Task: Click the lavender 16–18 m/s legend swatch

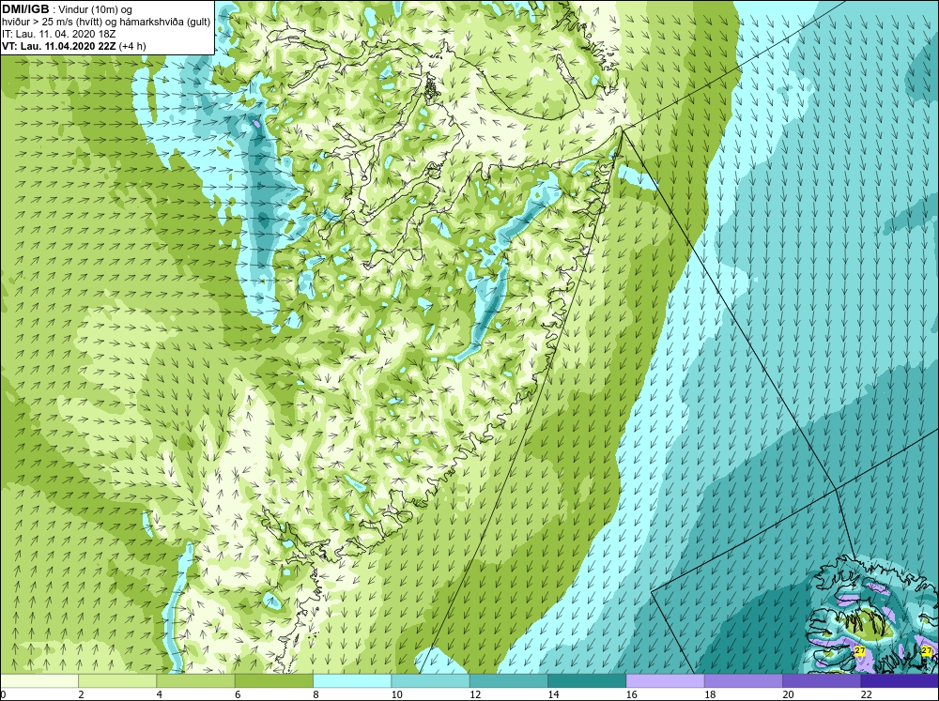Action: click(665, 681)
